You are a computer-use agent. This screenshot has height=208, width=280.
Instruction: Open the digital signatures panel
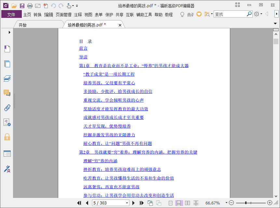tap(7, 123)
